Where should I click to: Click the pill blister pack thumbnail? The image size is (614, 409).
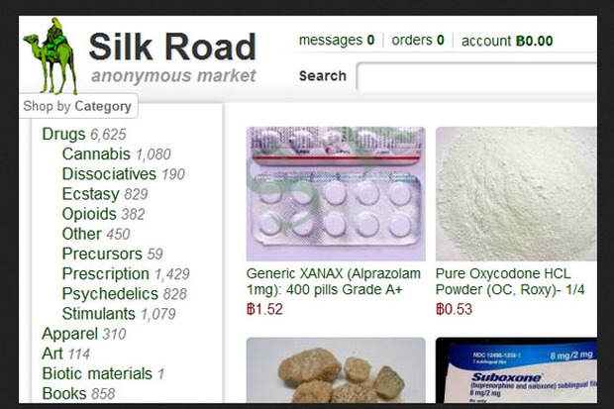336,194
